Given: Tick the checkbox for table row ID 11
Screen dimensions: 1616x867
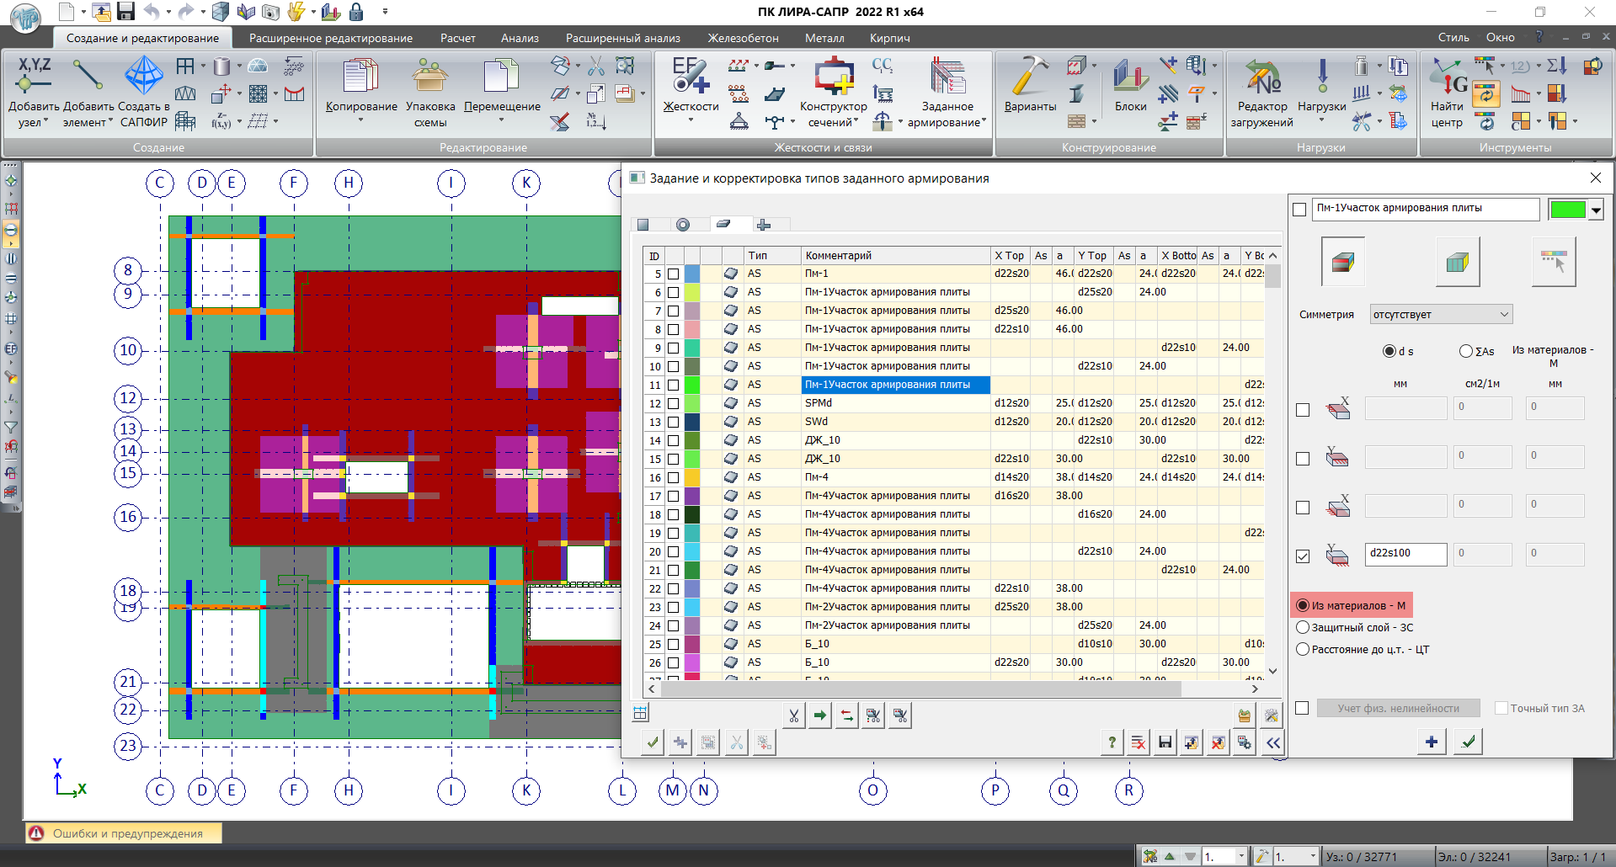Looking at the screenshot, I should coord(673,385).
